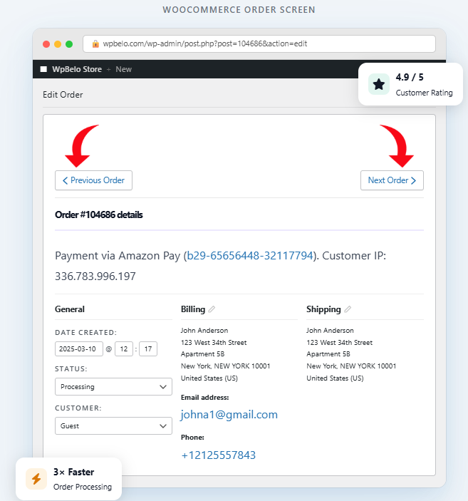Click the WpBelo Store site icon
Screen dimensions: 468x501
(44, 69)
